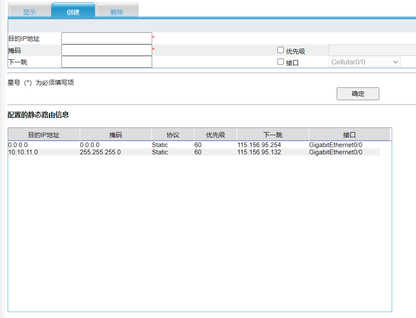Click the 优先级 column header in table
This screenshot has width=416, height=318.
215,135
